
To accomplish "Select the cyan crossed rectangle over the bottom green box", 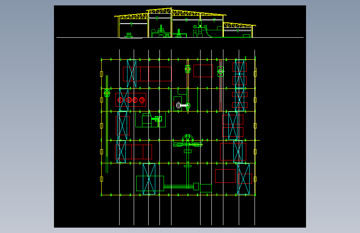I will pos(149,179).
